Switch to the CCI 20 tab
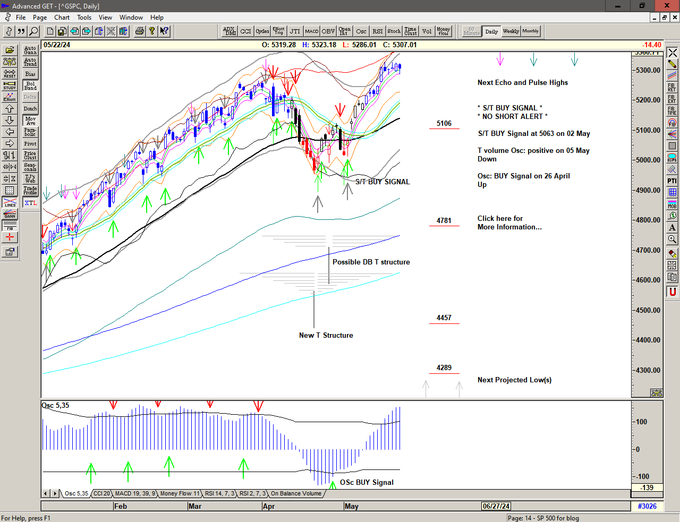 [x=101, y=493]
